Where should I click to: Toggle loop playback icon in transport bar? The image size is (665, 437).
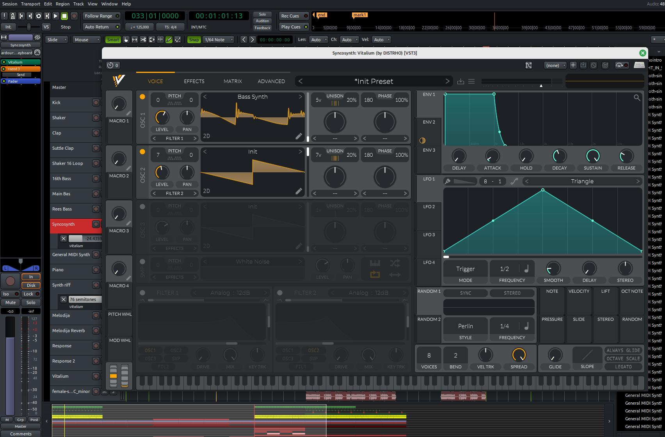[38, 16]
